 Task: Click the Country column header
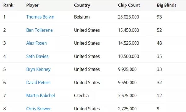[82, 6]
